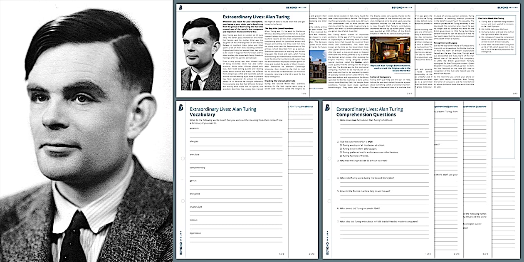This screenshot has height=262, width=524.
Task: Tick the checkbox for 'Turing was top of all his classes at school'
Action: click(x=341, y=145)
